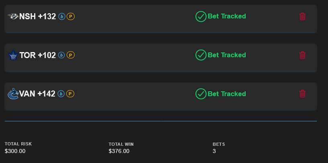The width and height of the screenshot is (328, 163).
Task: Toggle Bet Tracked checkmark for NSH
Action: [201, 16]
